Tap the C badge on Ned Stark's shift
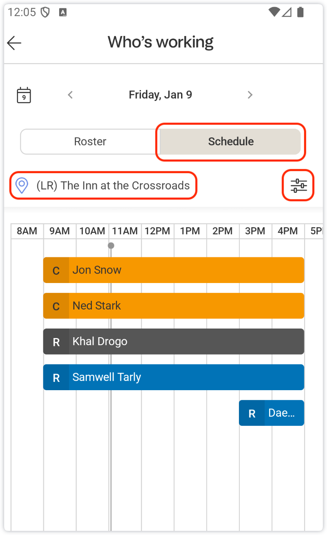Image resolution: width=327 pixels, height=535 pixels. (56, 306)
